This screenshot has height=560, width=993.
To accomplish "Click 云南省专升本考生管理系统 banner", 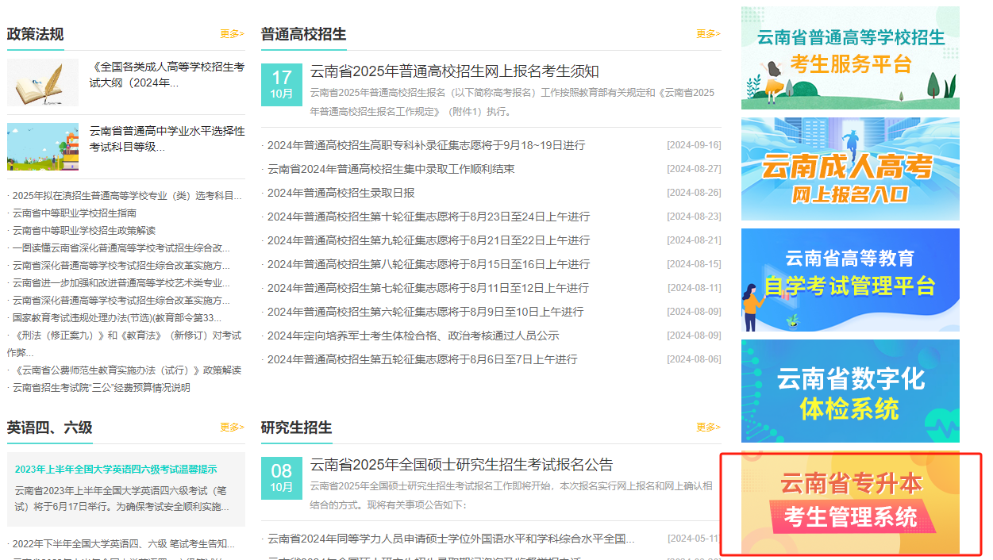I will point(849,503).
